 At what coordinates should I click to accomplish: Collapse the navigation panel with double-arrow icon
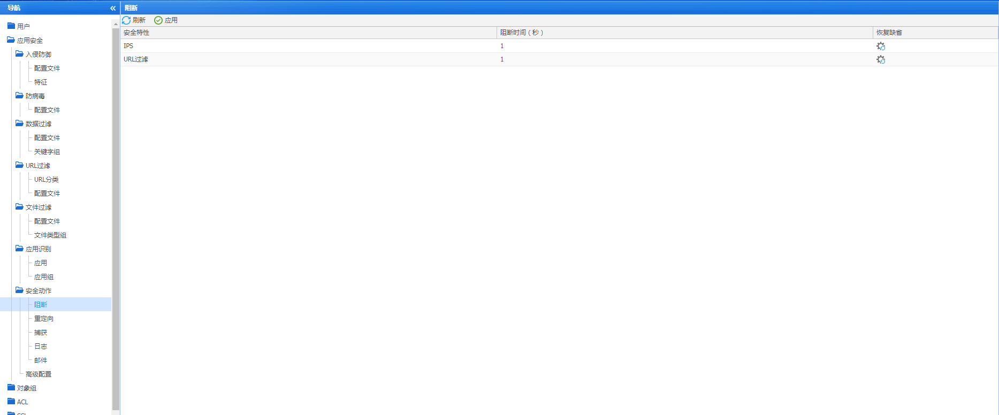(113, 8)
